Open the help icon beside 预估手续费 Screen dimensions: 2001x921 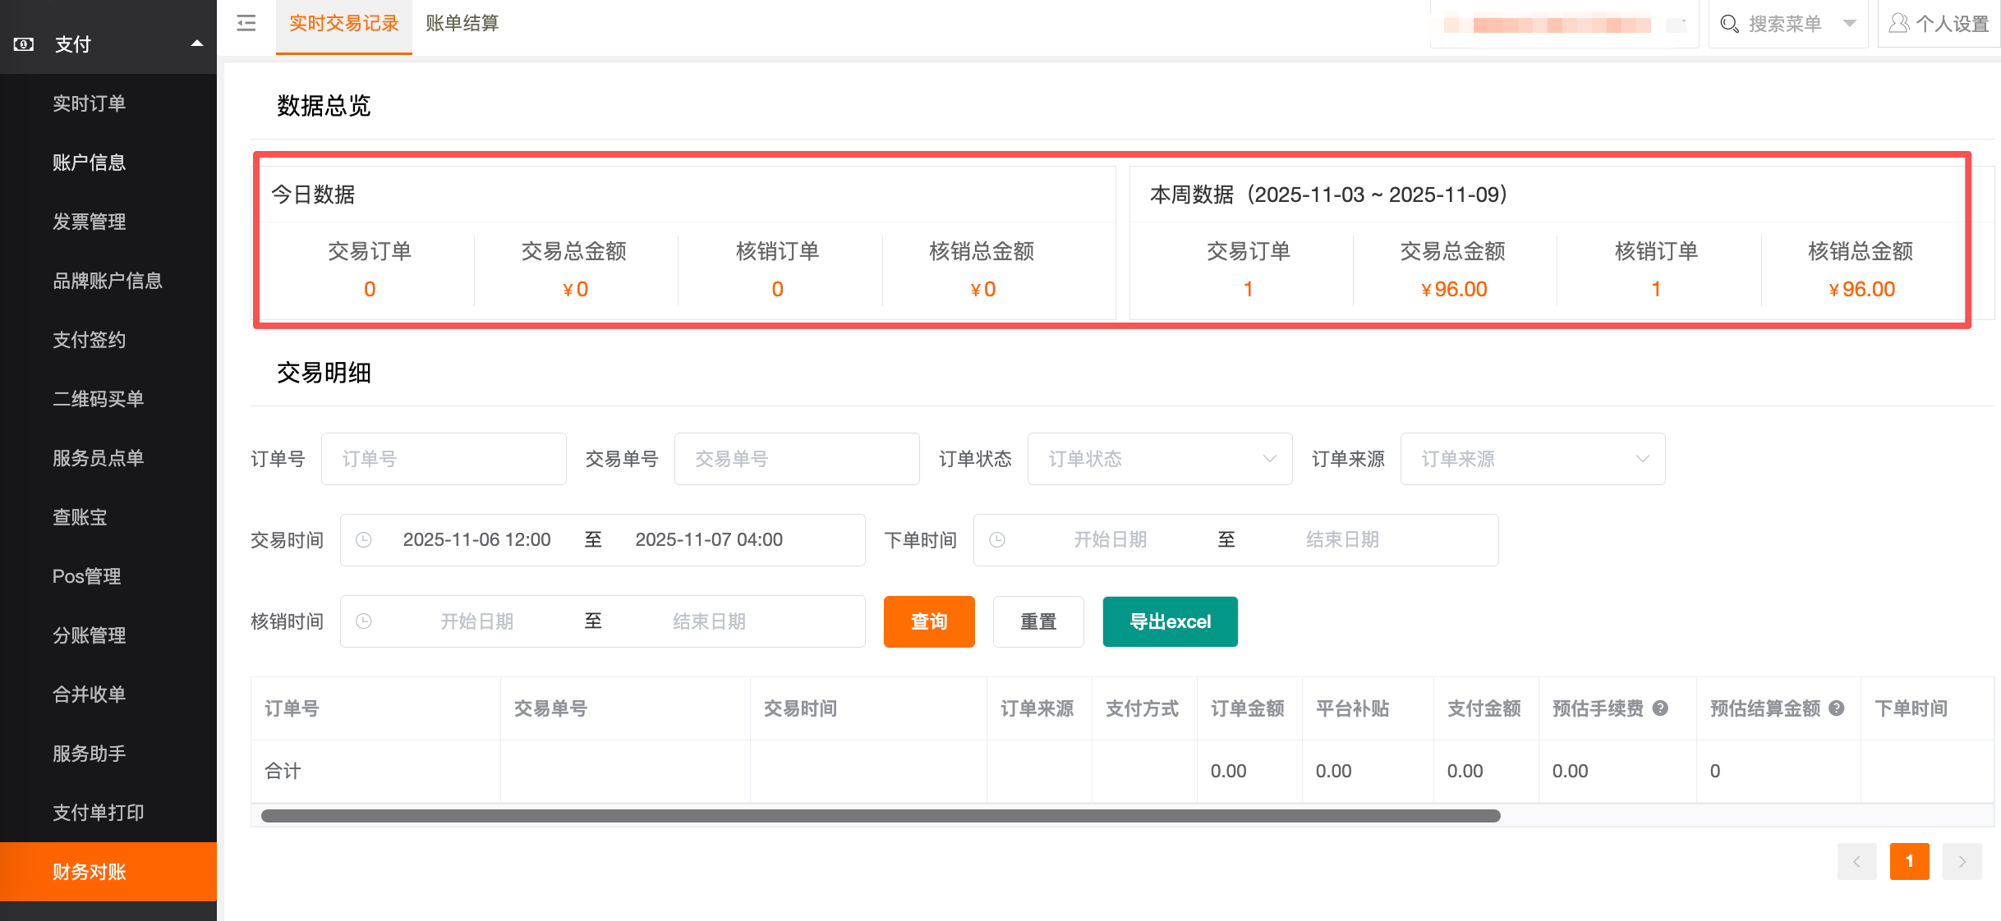click(1659, 708)
